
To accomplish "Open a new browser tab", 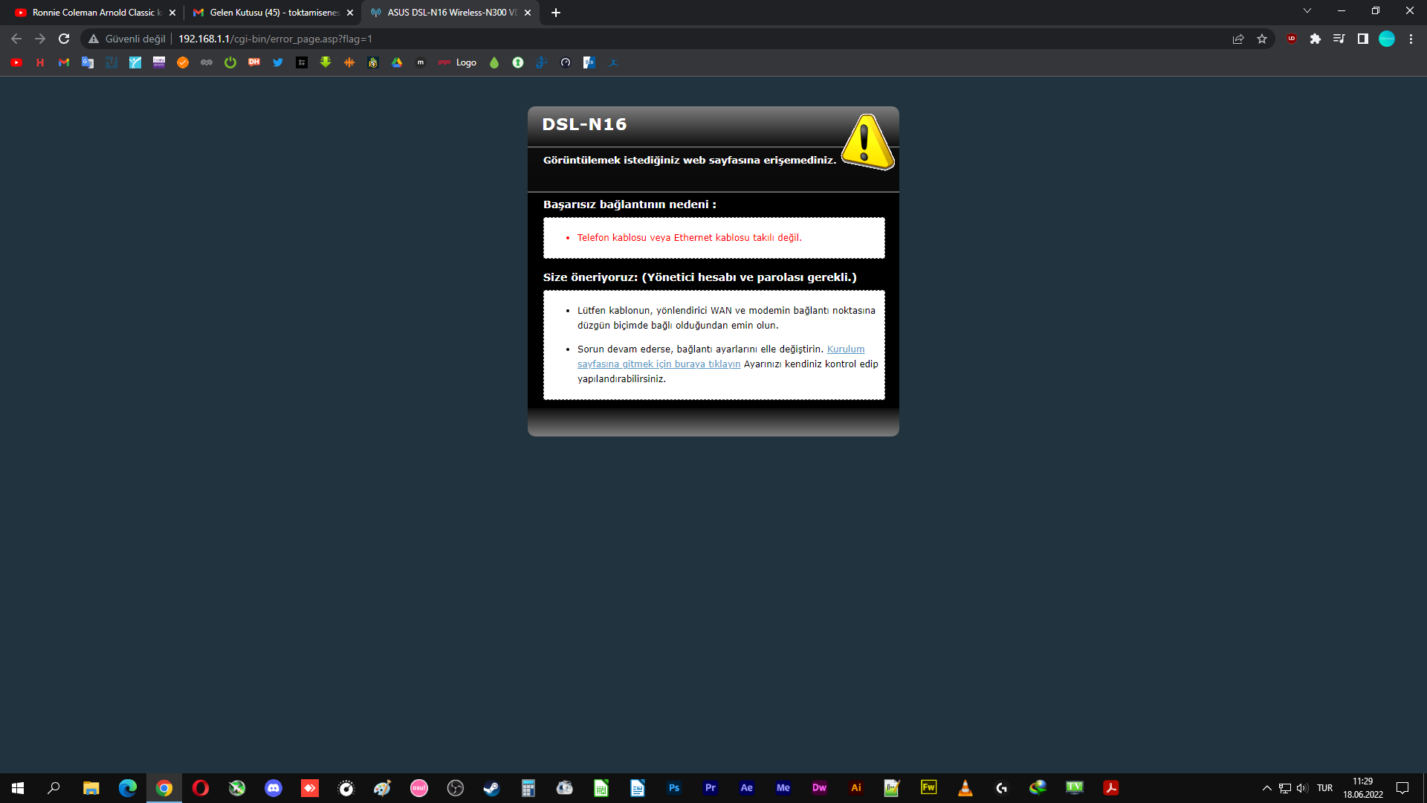I will click(x=556, y=13).
